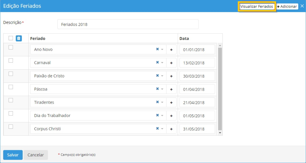The image size is (306, 163).
Task: Expand the Tiradentes dropdown list
Action: 162,103
